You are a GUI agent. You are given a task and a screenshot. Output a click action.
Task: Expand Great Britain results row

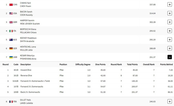(169, 22)
